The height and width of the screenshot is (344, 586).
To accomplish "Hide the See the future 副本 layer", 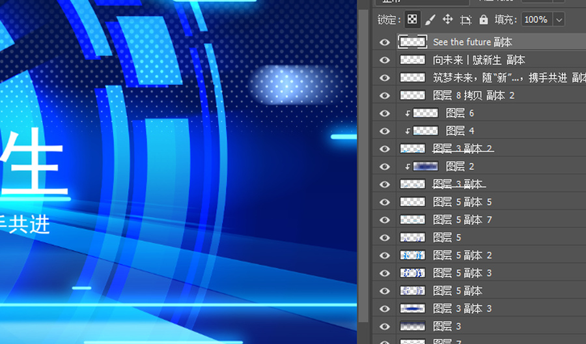I will pyautogui.click(x=385, y=42).
